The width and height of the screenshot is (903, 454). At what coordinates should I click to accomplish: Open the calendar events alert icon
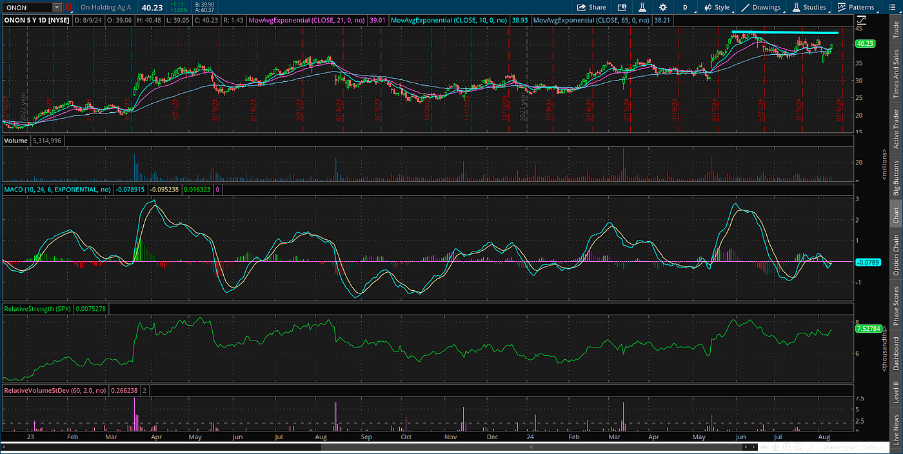click(622, 7)
